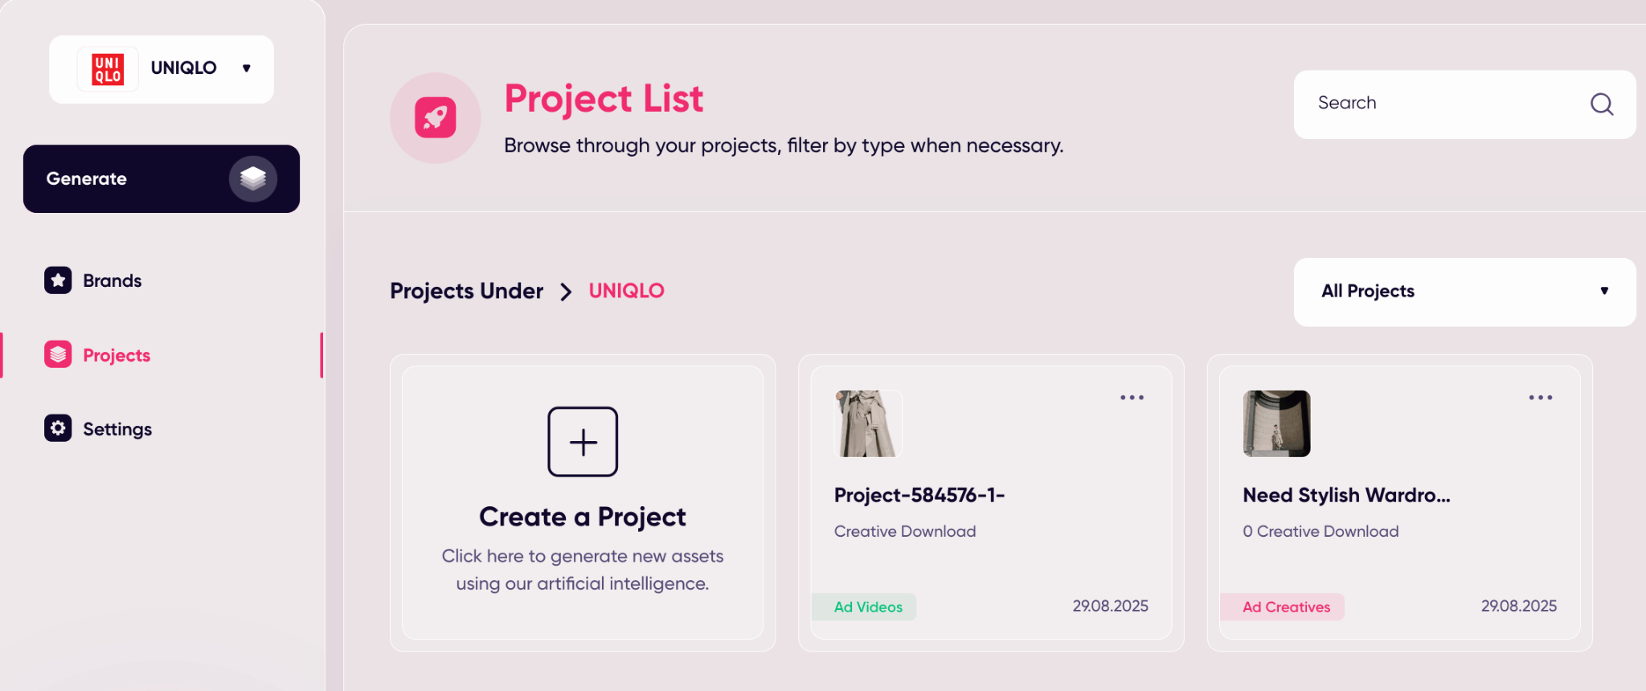The width and height of the screenshot is (1646, 691).
Task: Click the stacked layers icon in Generate
Action: (253, 178)
